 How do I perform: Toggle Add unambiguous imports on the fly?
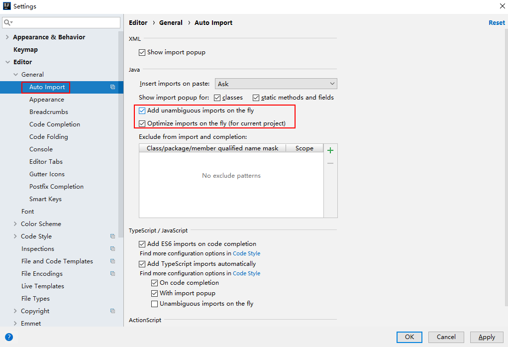click(142, 111)
